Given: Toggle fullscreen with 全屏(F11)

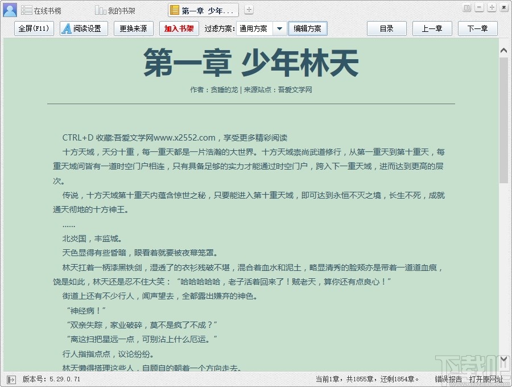Looking at the screenshot, I should pos(34,28).
